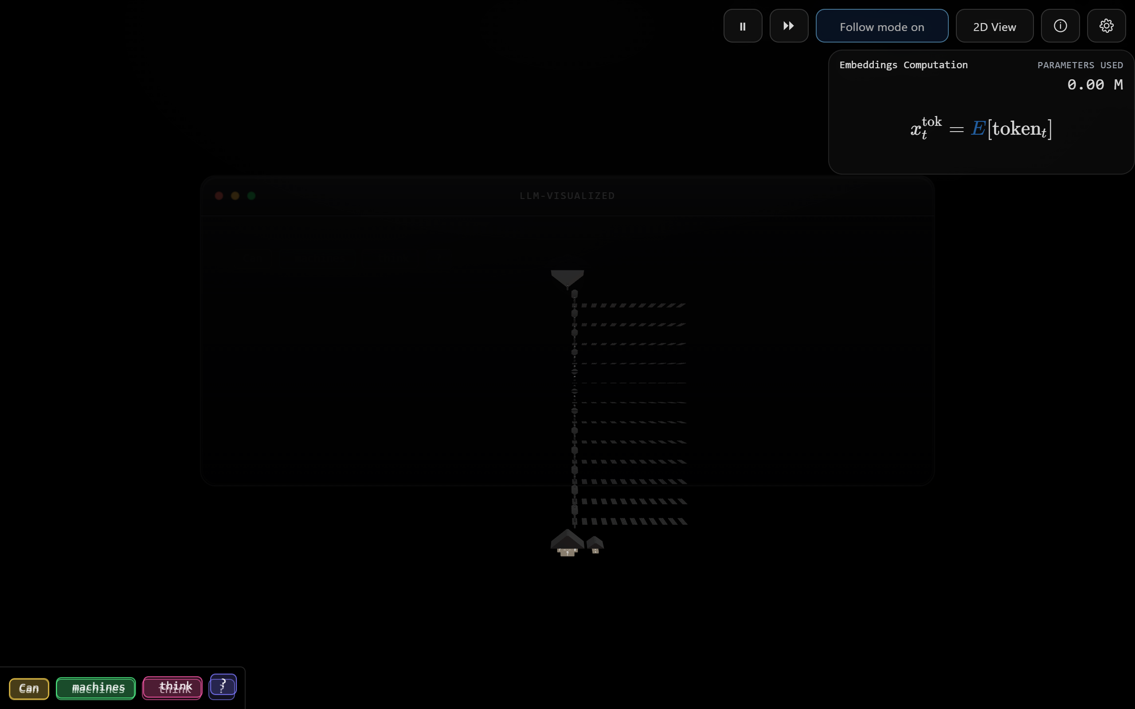The height and width of the screenshot is (709, 1135).
Task: Click the fast-forward button
Action: click(789, 26)
